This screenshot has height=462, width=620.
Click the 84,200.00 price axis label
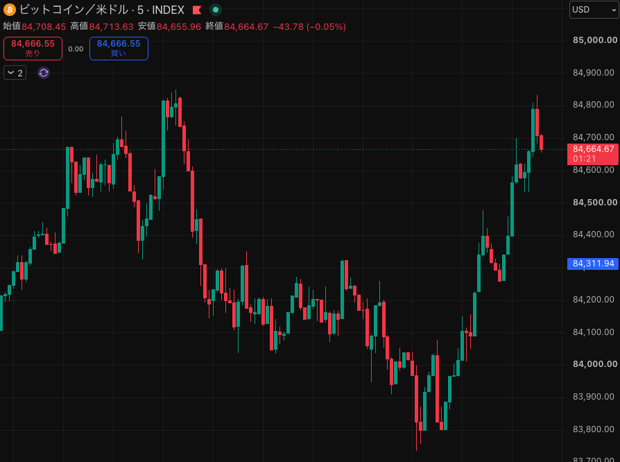pyautogui.click(x=594, y=300)
